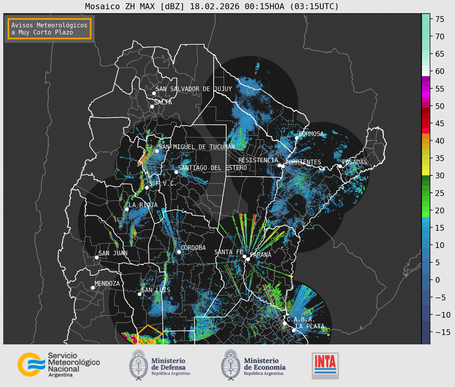The width and height of the screenshot is (455, 387).
Task: Click the magenta 55 dBZ colorbar segment
Action: (x=426, y=89)
